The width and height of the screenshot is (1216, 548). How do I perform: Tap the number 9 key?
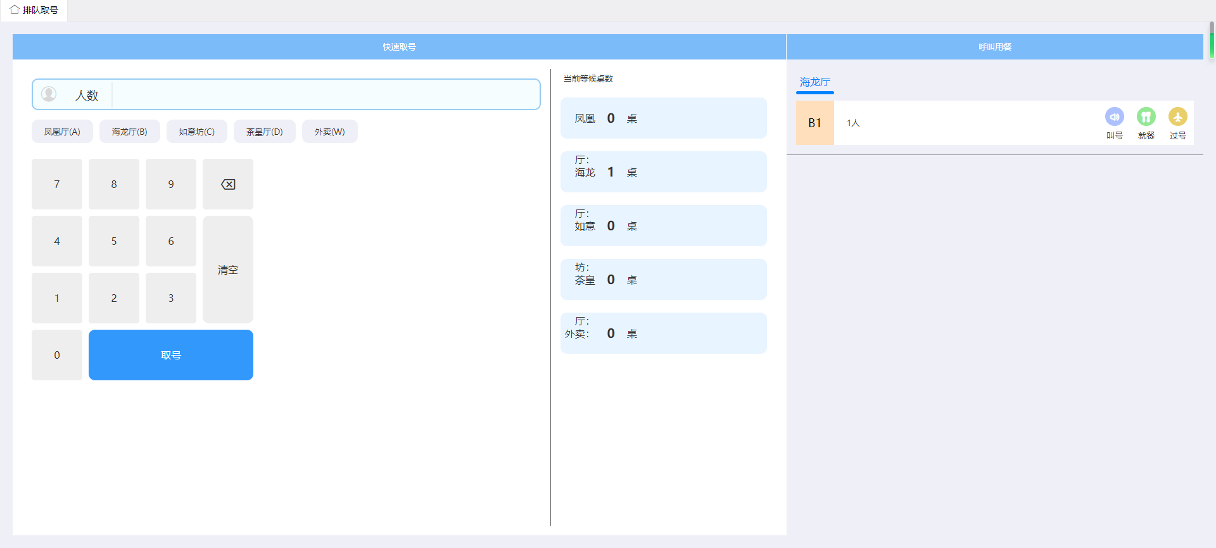point(171,184)
